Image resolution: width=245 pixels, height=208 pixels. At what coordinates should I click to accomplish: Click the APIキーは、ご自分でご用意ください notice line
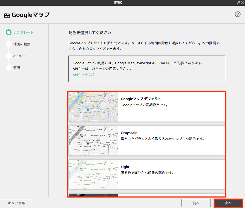[102, 69]
